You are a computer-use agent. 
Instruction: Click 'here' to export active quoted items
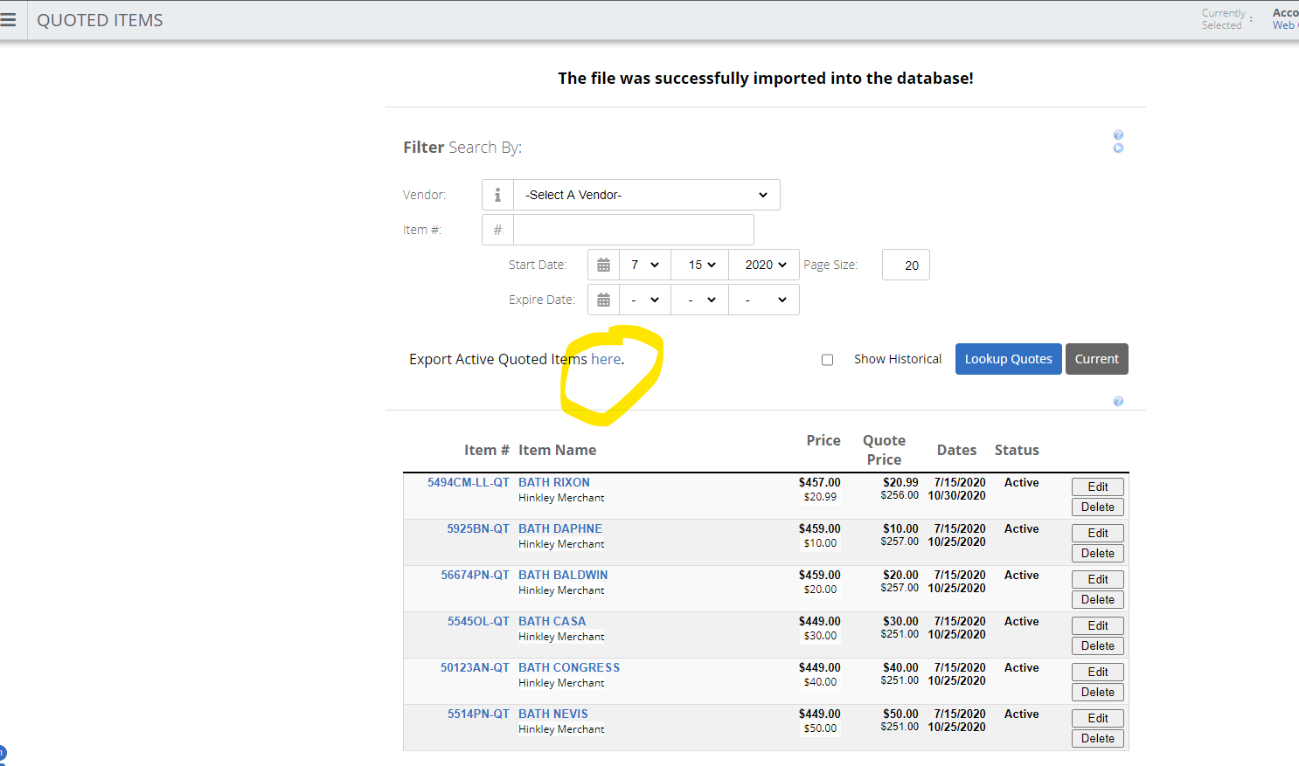click(x=606, y=358)
